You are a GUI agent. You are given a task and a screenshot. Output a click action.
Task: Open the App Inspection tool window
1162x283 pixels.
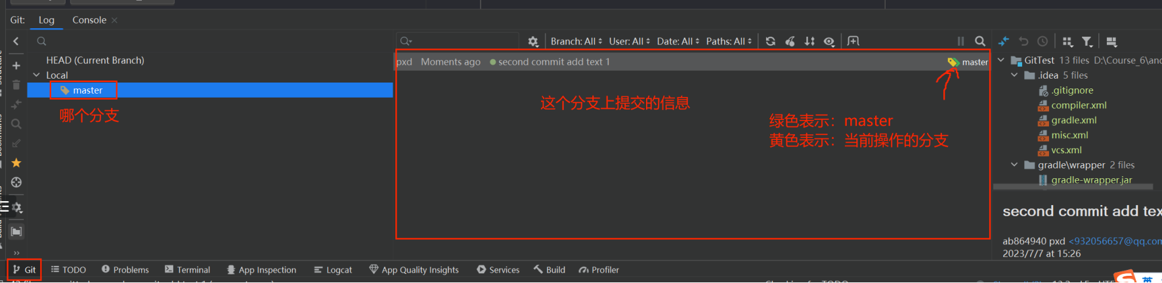[261, 270]
